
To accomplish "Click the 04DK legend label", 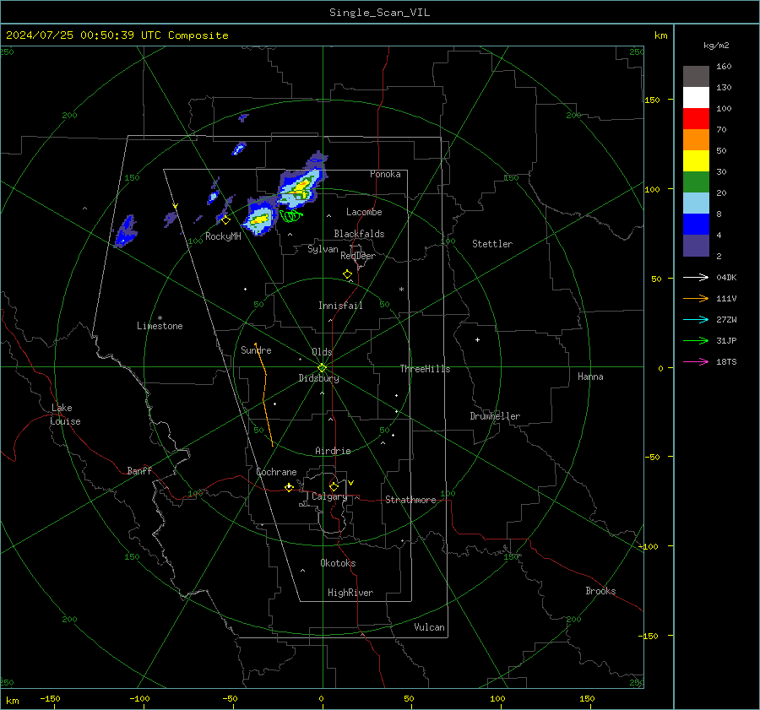I will (x=726, y=277).
